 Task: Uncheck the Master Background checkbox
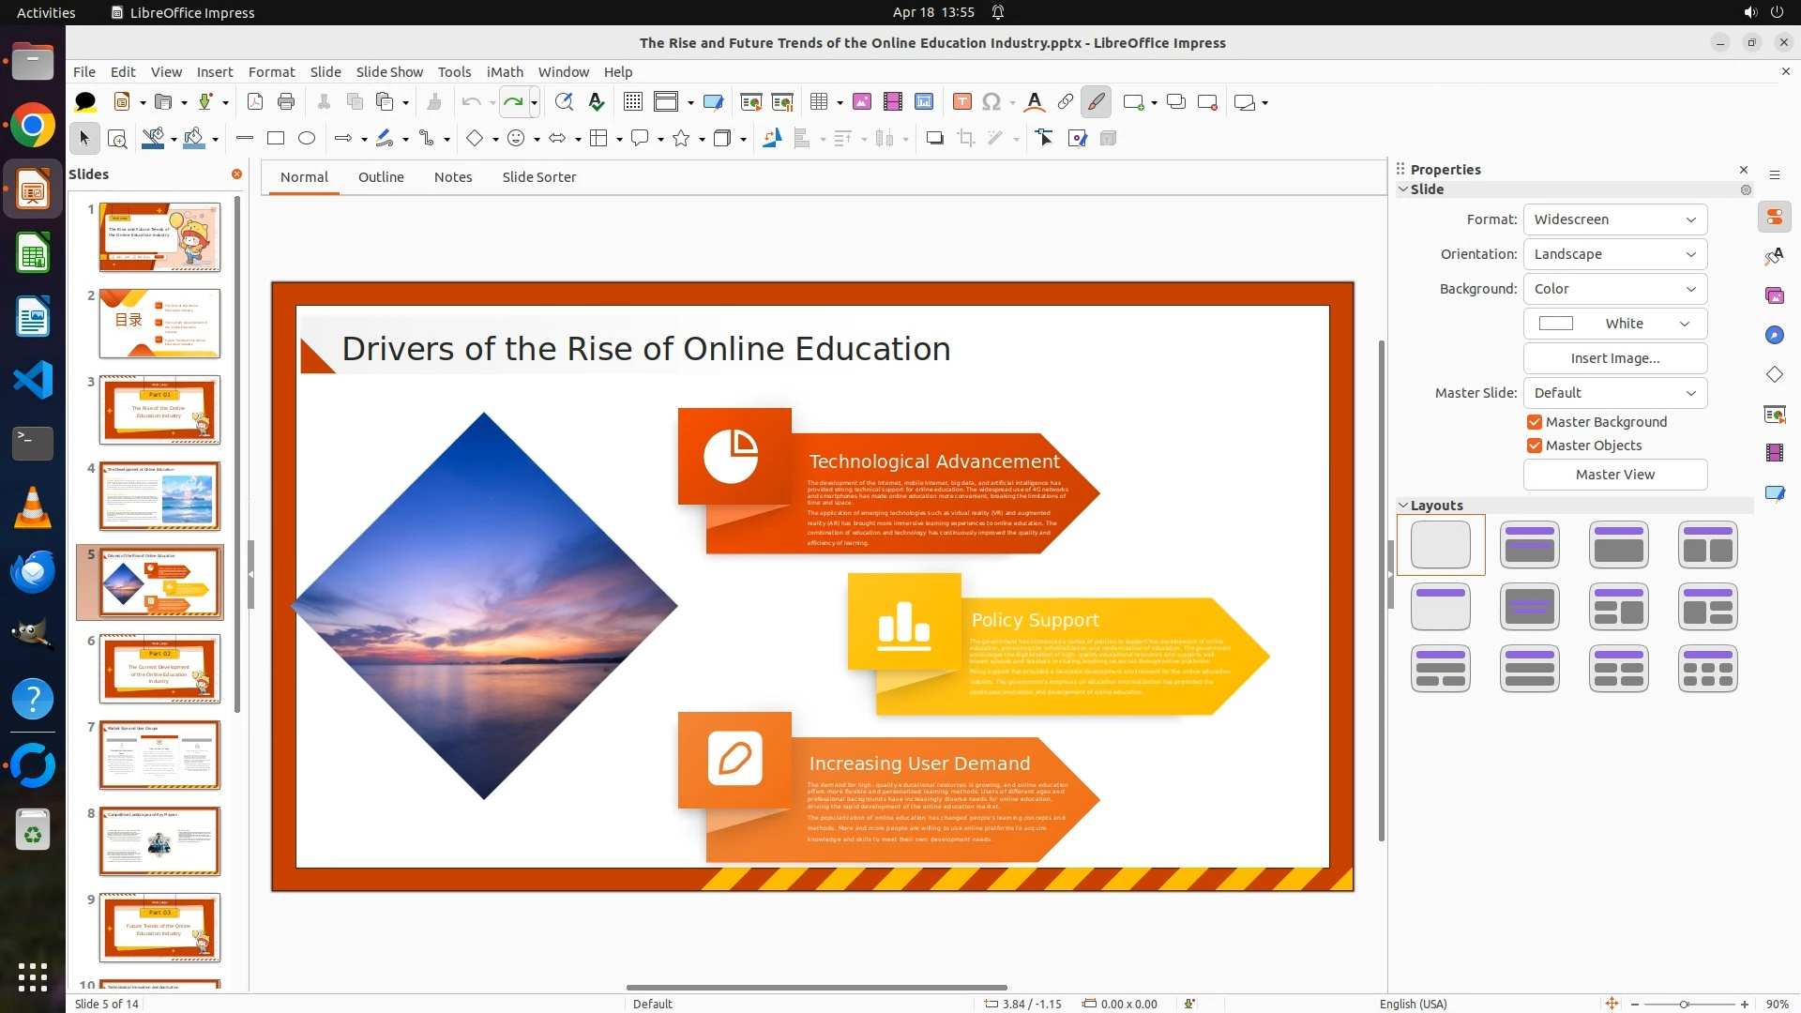1535,422
